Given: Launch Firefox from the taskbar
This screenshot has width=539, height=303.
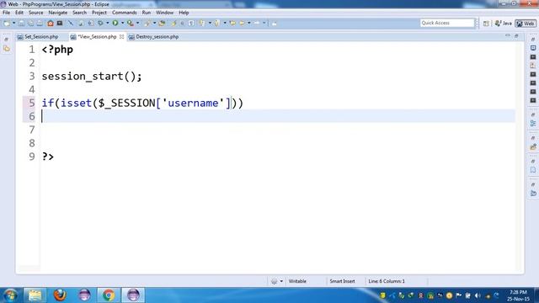Looking at the screenshot, I should pos(60,295).
